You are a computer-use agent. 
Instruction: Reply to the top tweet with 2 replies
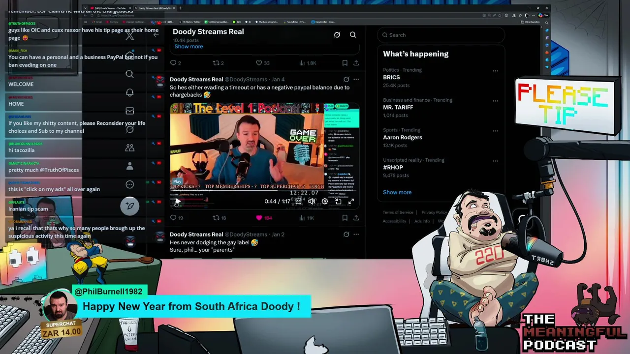[x=175, y=63]
